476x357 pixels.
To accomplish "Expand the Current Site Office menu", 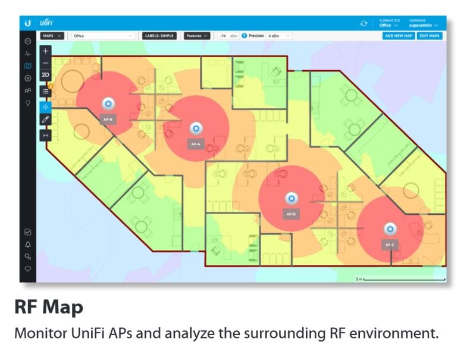I will pos(389,23).
